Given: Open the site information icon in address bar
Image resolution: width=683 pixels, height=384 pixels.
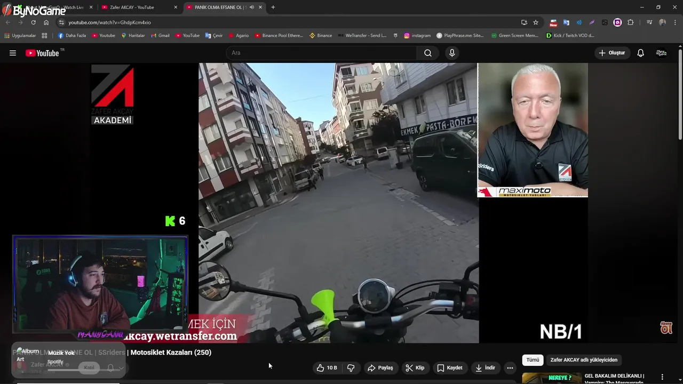Looking at the screenshot, I should [x=61, y=22].
